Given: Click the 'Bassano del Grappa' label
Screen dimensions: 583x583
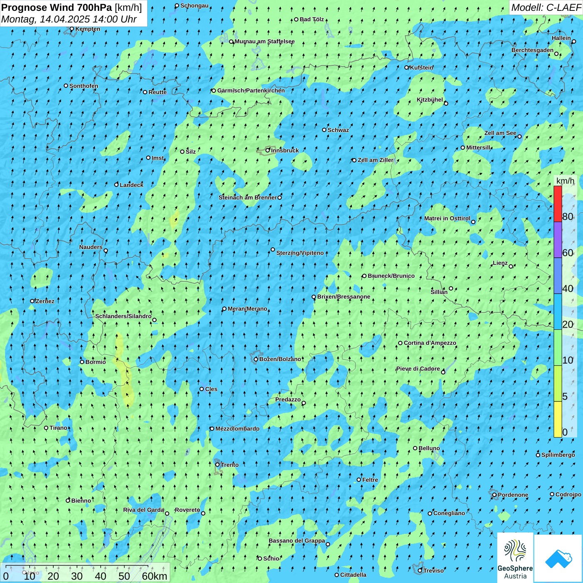Looking at the screenshot, I should 296,541.
